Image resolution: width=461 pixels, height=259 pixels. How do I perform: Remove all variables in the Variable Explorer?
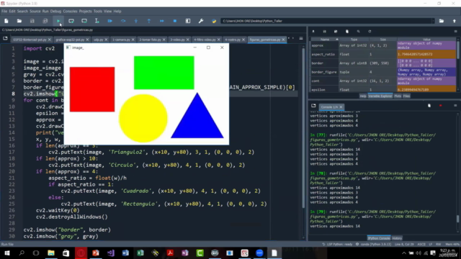[x=347, y=32]
